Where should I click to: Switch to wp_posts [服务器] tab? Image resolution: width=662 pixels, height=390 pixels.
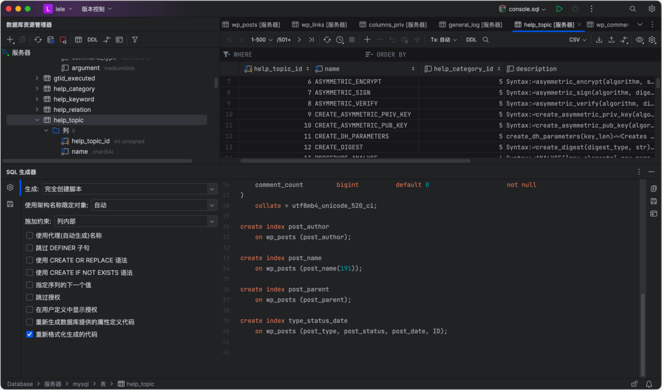(251, 24)
